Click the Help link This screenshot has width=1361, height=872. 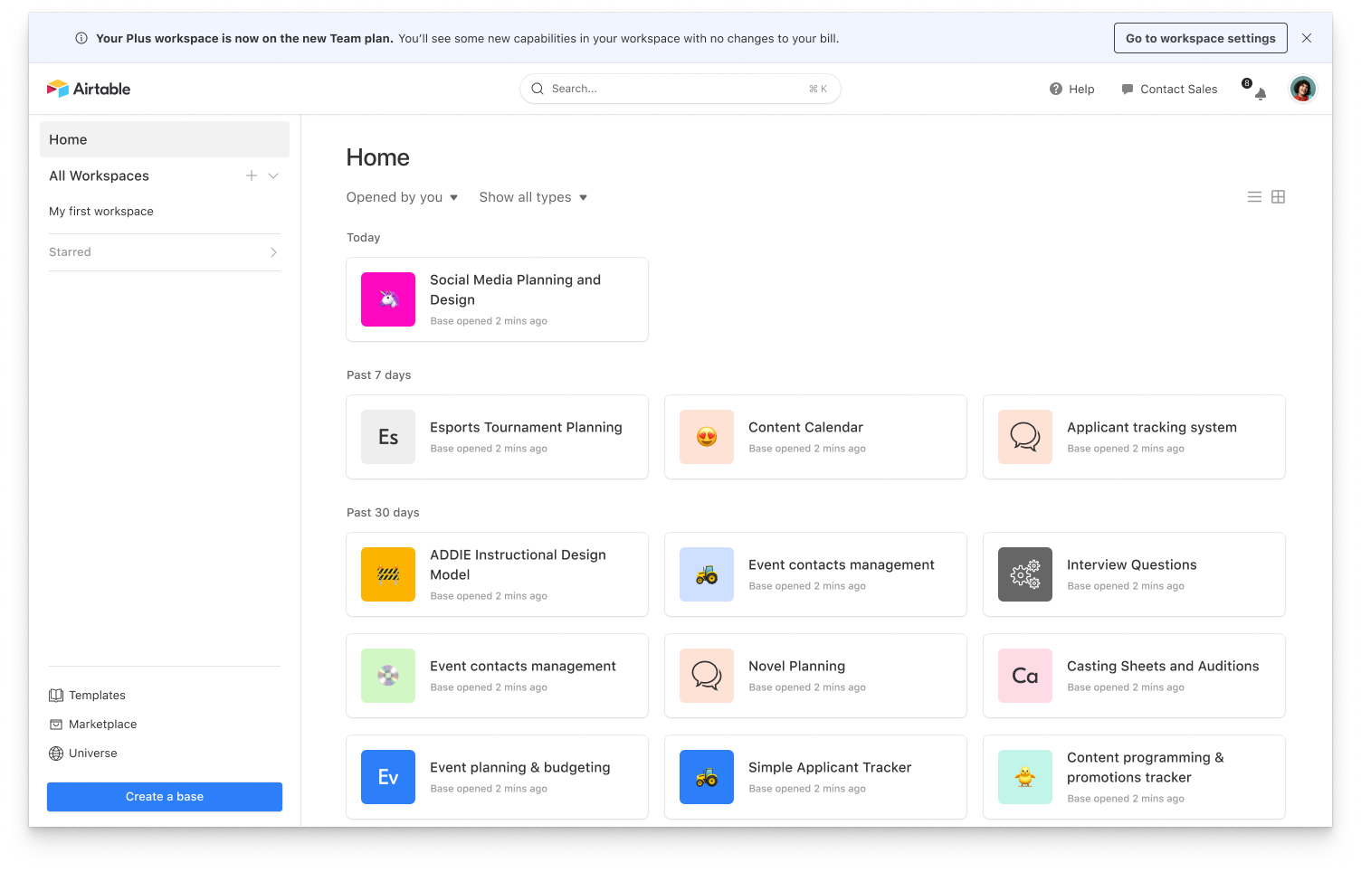pyautogui.click(x=1072, y=89)
